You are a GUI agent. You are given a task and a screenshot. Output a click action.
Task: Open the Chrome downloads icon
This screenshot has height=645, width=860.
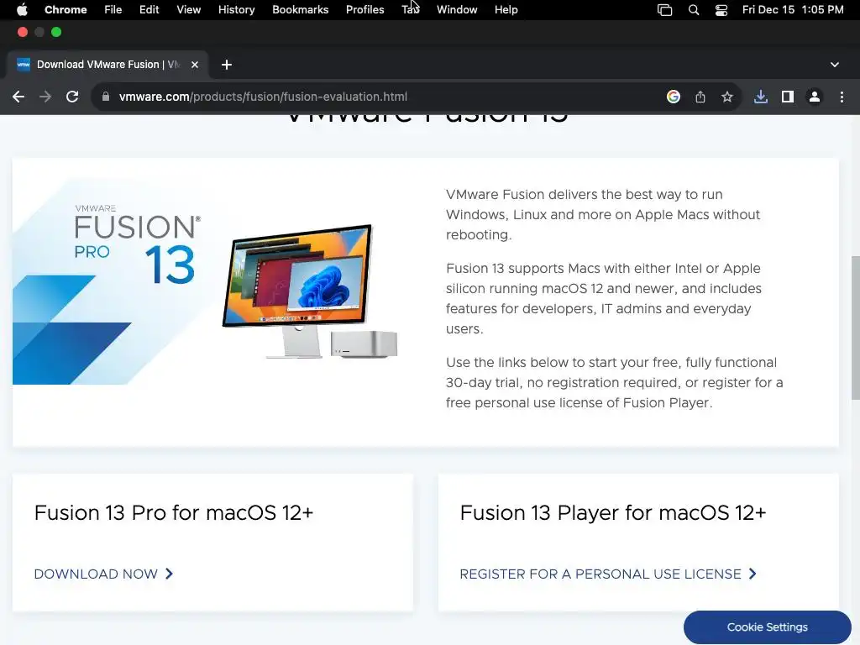click(761, 97)
